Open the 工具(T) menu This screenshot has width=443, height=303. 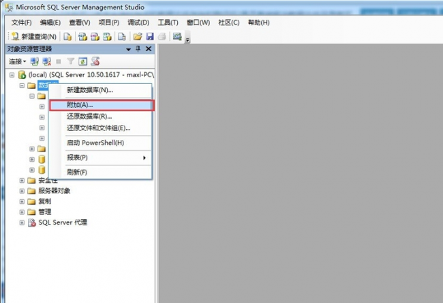[168, 23]
